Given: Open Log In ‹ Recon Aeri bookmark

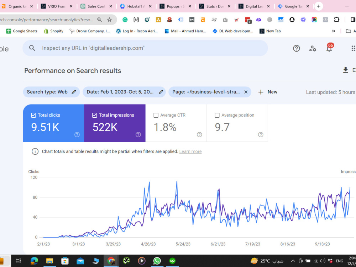Looking at the screenshot, I should coord(137,31).
